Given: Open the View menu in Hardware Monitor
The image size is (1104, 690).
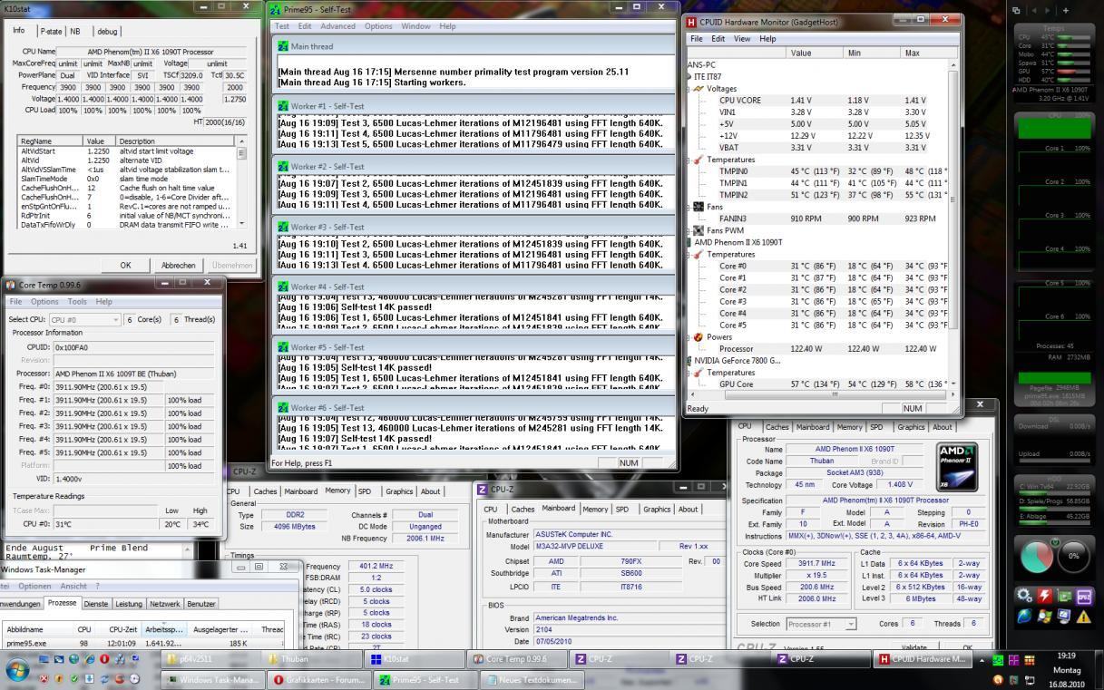Looking at the screenshot, I should coord(742,39).
